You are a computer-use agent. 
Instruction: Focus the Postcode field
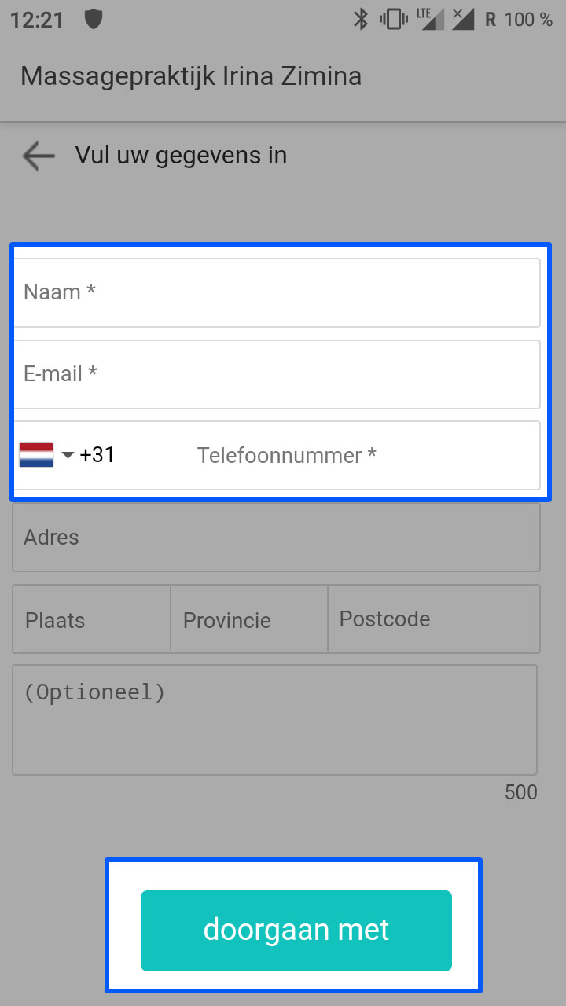click(x=434, y=619)
